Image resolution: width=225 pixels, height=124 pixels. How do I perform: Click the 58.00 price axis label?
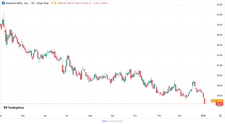[219, 35]
